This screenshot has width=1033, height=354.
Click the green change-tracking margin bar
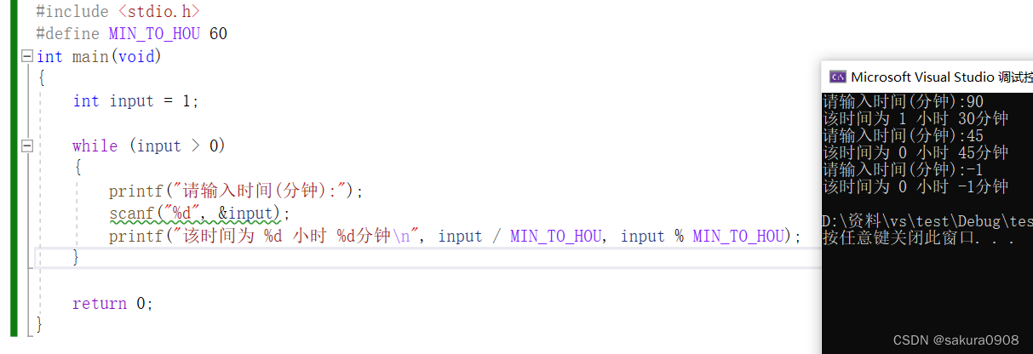pyautogui.click(x=14, y=168)
